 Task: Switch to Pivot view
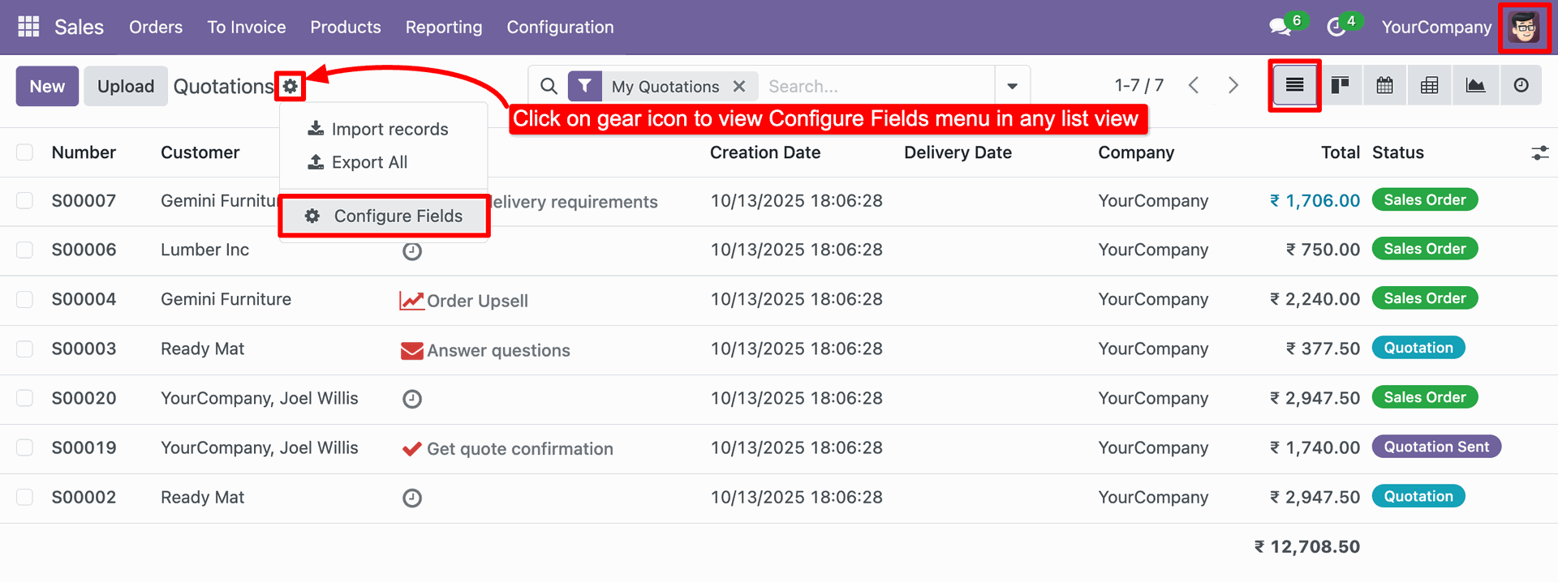1430,85
